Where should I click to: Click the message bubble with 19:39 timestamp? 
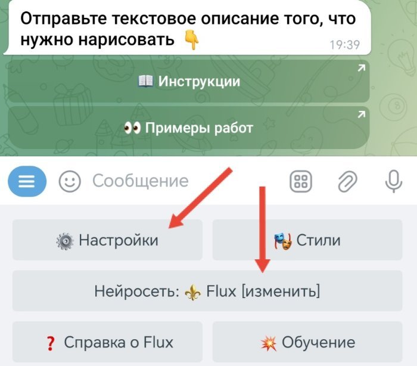188,28
